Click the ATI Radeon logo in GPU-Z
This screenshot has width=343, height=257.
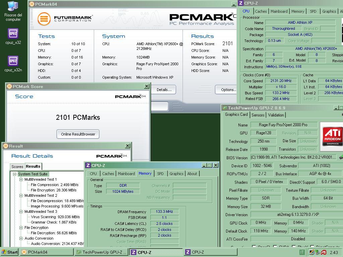click(x=332, y=137)
